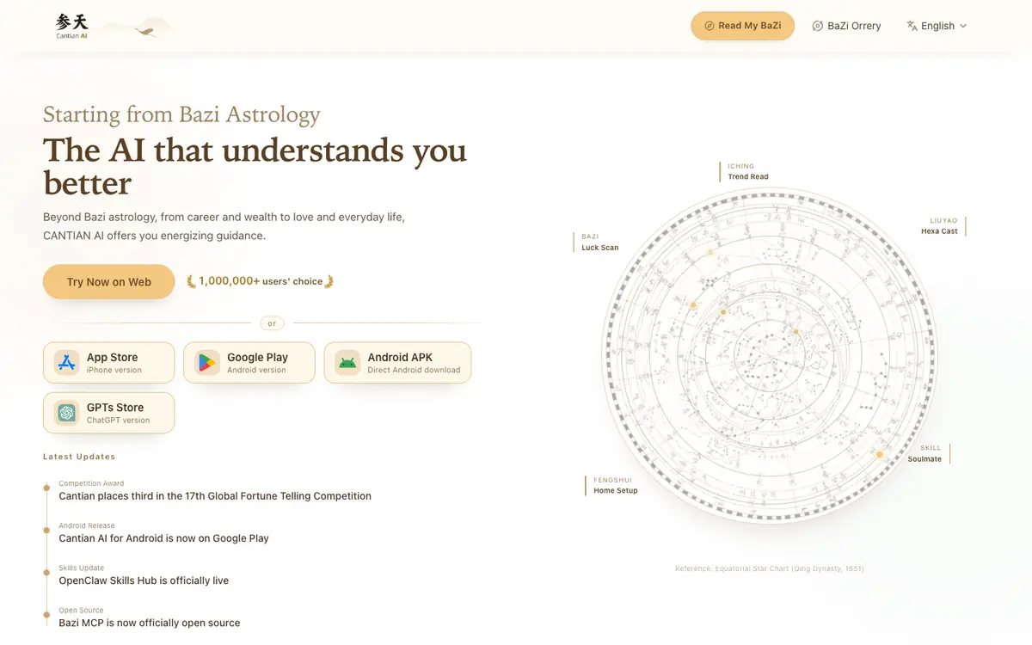Click the Starting from Bazi Astrology text
The width and height of the screenshot is (1032, 645).
(x=181, y=114)
